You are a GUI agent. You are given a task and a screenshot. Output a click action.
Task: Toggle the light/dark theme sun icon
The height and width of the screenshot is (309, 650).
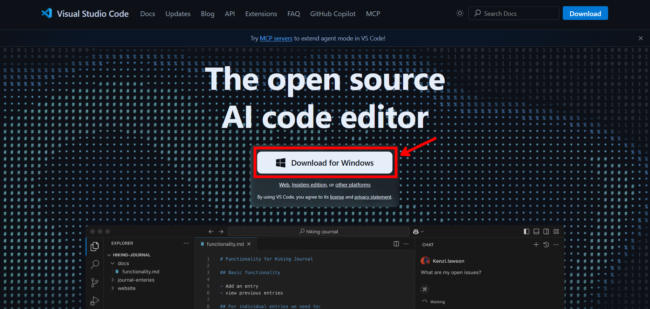tap(460, 13)
